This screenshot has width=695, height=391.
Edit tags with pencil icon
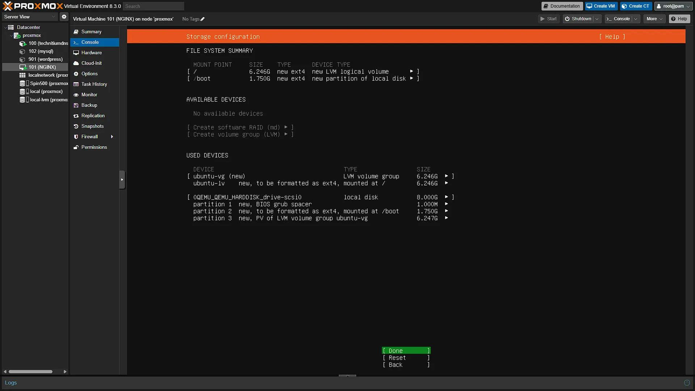[203, 19]
